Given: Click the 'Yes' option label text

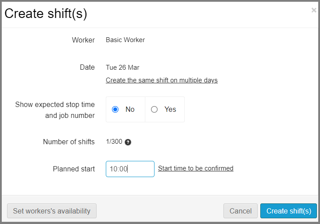Looking at the screenshot, I should (x=170, y=110).
